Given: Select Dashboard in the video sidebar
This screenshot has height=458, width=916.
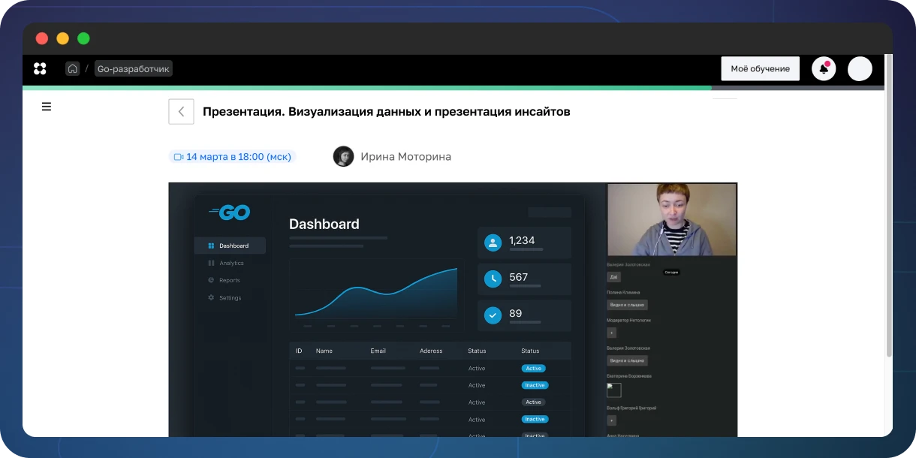Looking at the screenshot, I should click(x=230, y=246).
